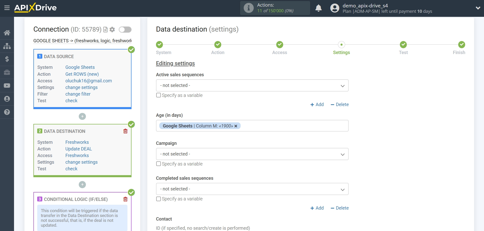The height and width of the screenshot is (231, 484).
Task: Click the ApiX-Drive logo
Action: 35,8
